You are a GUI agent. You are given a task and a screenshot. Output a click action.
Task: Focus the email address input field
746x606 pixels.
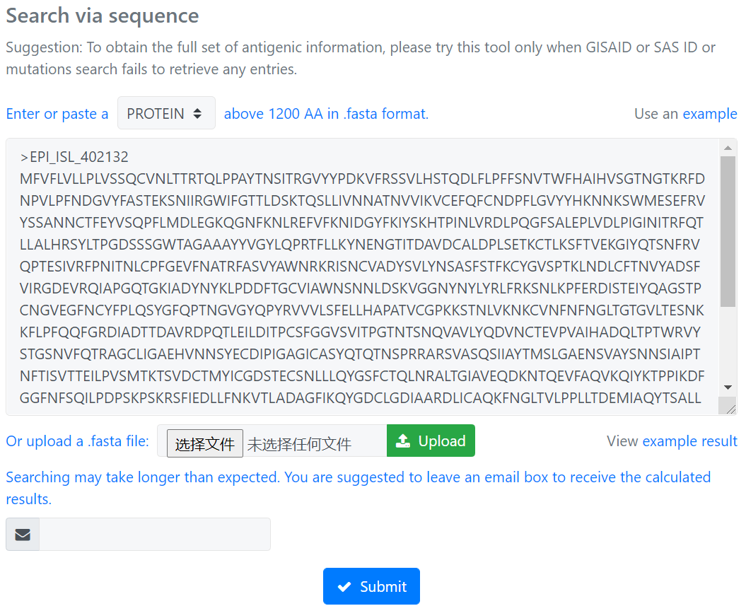tap(155, 534)
